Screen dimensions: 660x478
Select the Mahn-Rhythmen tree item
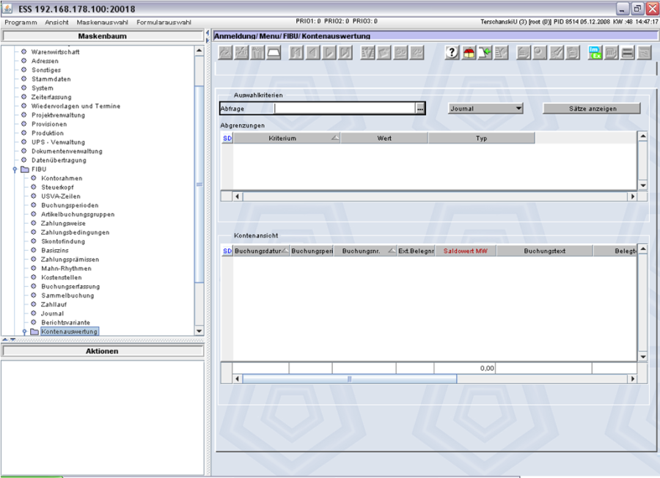[66, 268]
